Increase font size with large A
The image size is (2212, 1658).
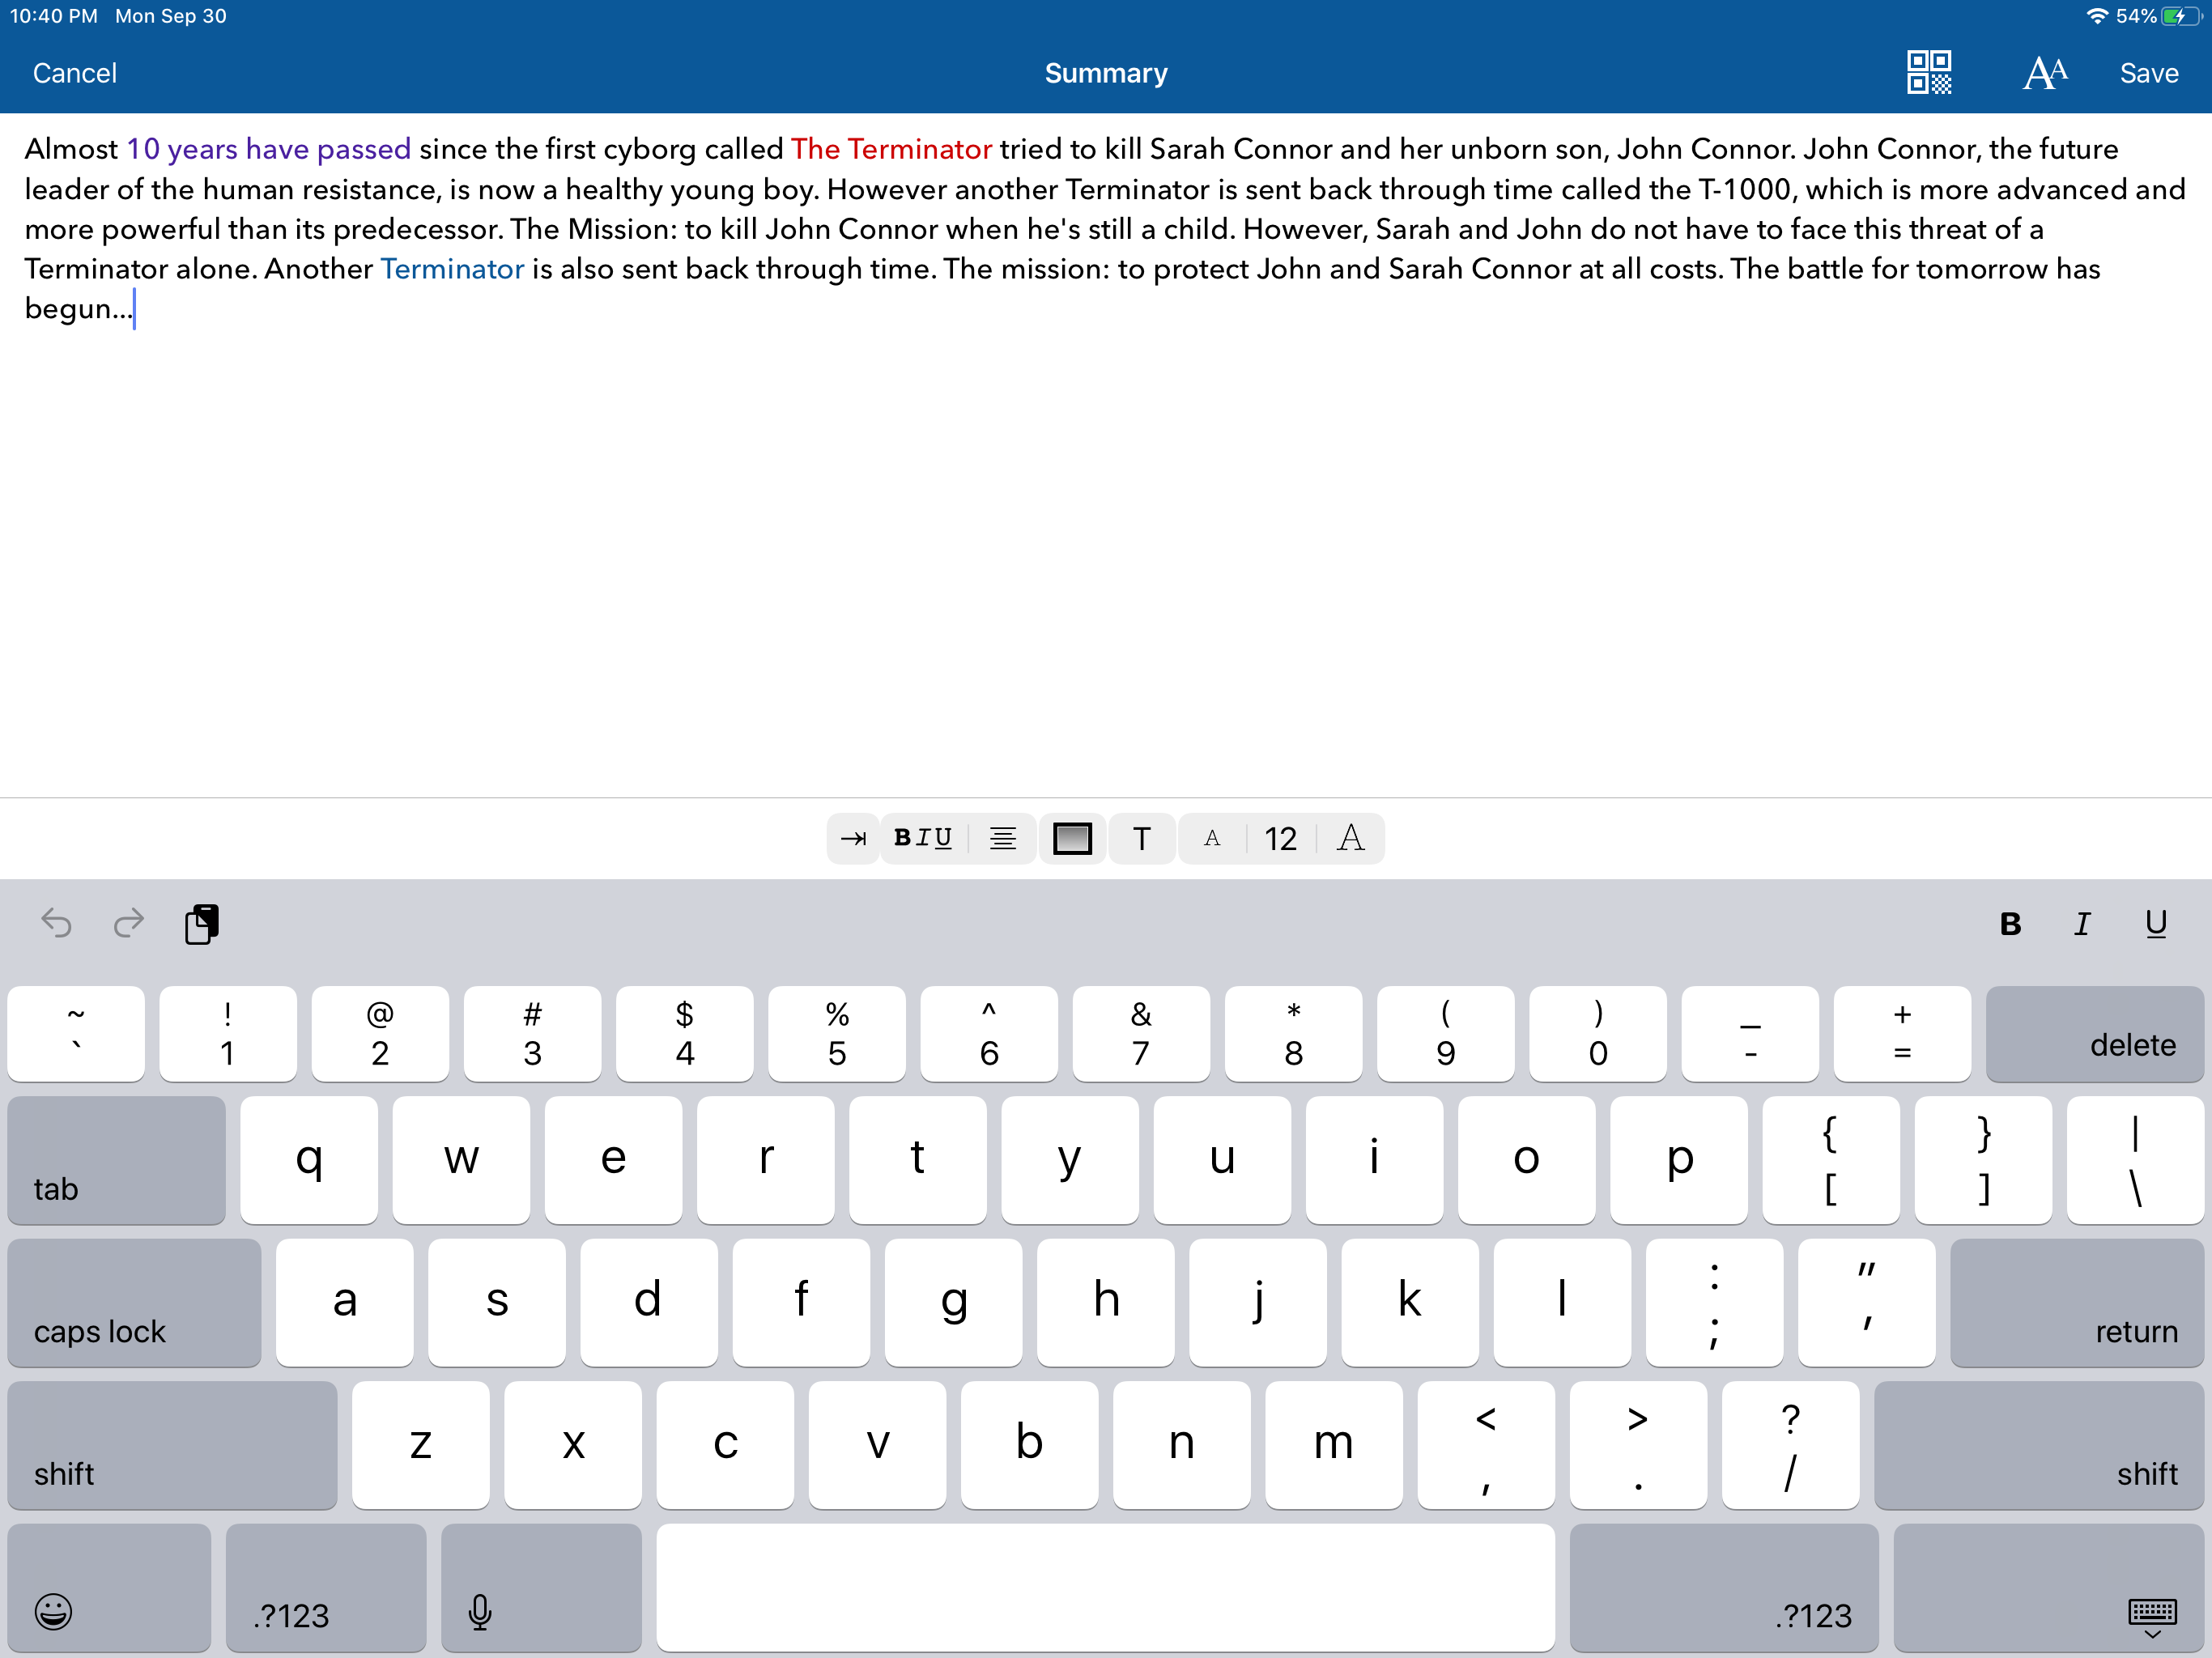click(1350, 838)
